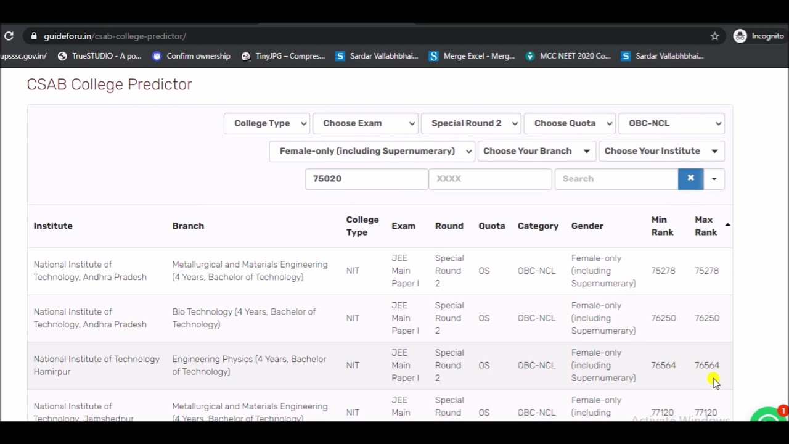
Task: Click the lock icon beside the URL
Action: coord(33,36)
